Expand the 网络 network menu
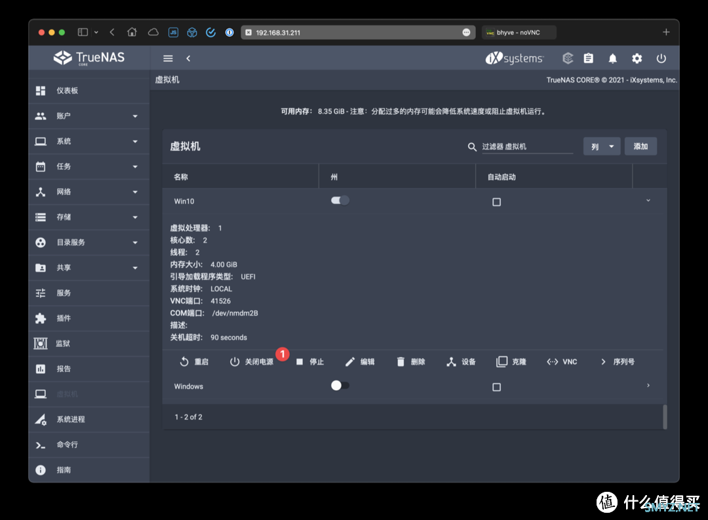The image size is (708, 520). (x=88, y=192)
